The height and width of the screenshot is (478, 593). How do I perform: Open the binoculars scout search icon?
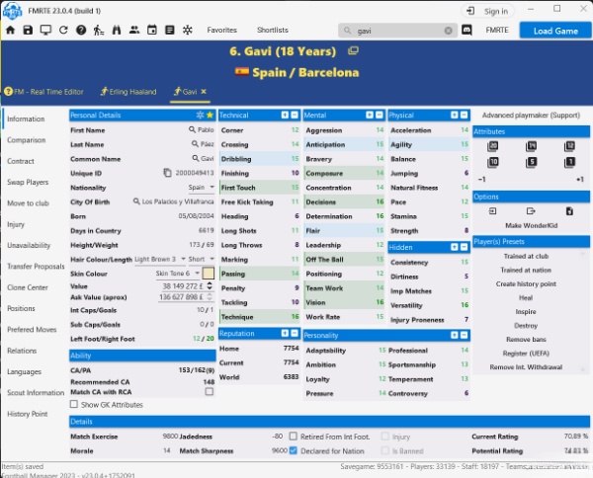point(117,30)
